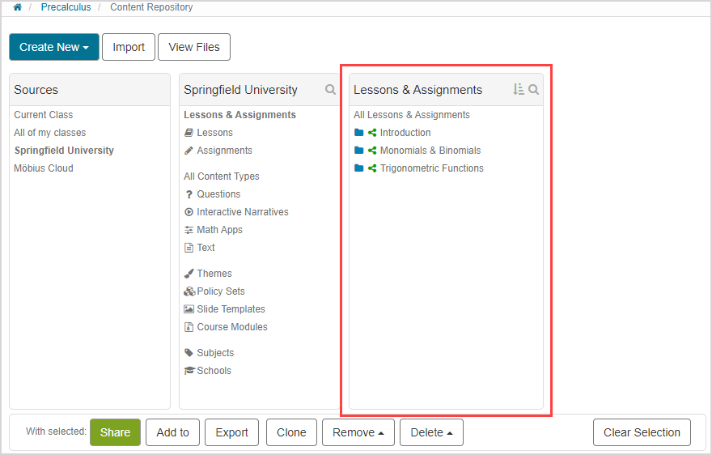Open Precalculus breadcrumb link
Screen dimensions: 712x455
pyautogui.click(x=66, y=7)
